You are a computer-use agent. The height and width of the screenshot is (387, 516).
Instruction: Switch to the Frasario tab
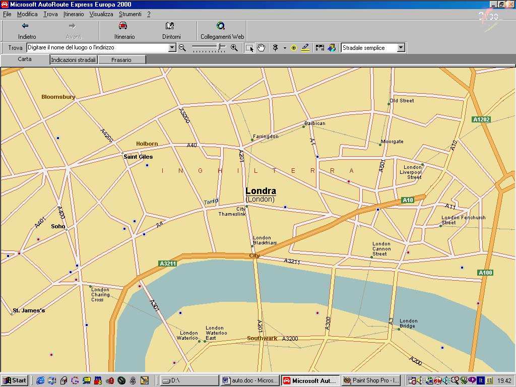click(x=121, y=60)
